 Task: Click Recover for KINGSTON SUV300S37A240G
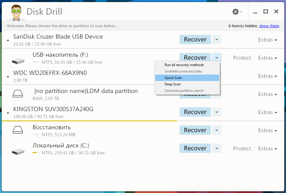click(195, 112)
